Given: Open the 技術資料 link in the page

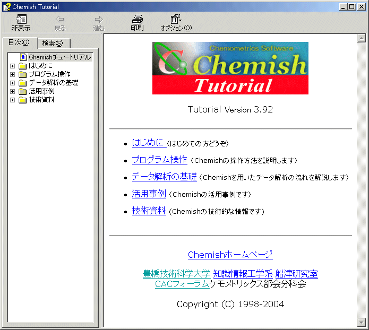Looking at the screenshot, I should (149, 211).
